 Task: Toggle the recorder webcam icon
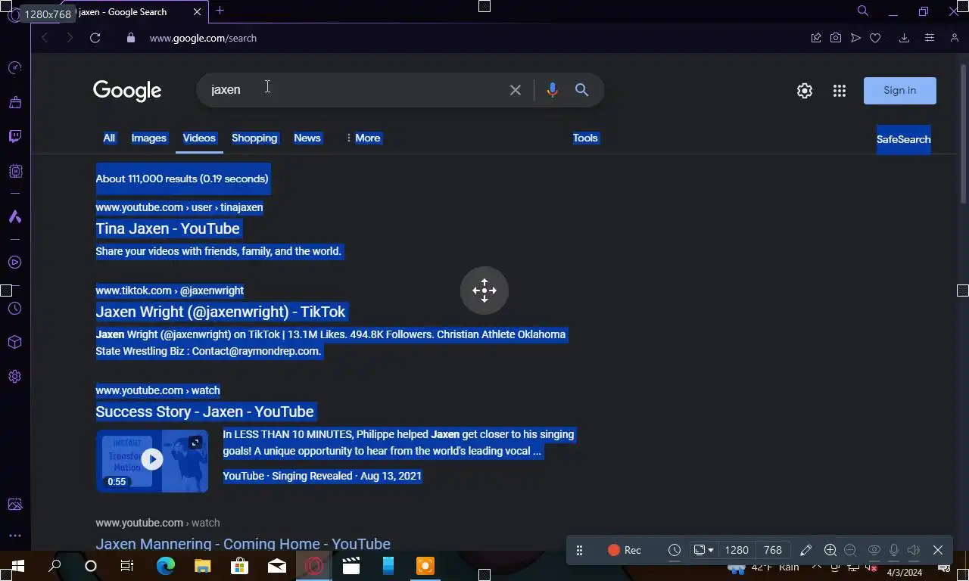[x=874, y=550]
